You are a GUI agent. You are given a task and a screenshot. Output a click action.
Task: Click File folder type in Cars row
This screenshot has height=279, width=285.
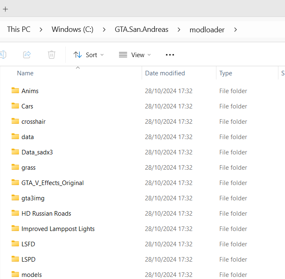233,106
